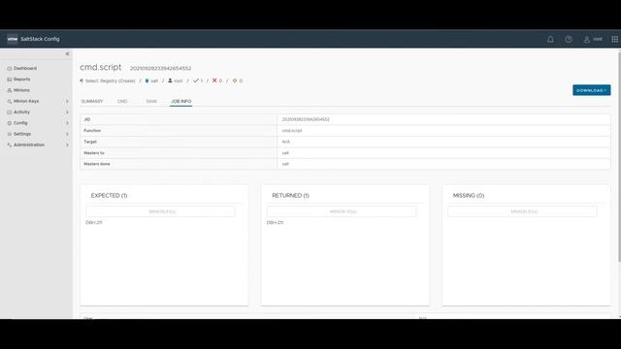Viewport: 621px width, 349px height.
Task: Click the Dashboard sidebar icon
Action: click(10, 69)
